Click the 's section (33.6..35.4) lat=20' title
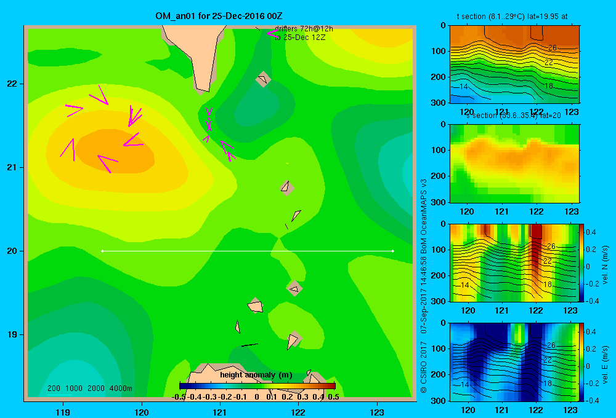The image size is (616, 418). click(513, 116)
